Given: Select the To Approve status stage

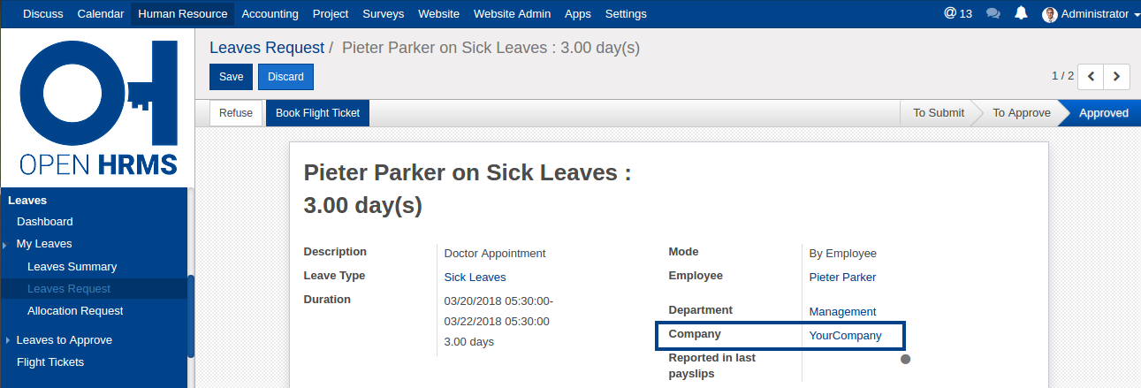Looking at the screenshot, I should [x=1021, y=113].
